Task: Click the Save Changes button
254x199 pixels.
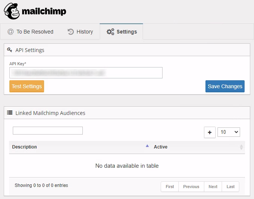Action: 225,86
